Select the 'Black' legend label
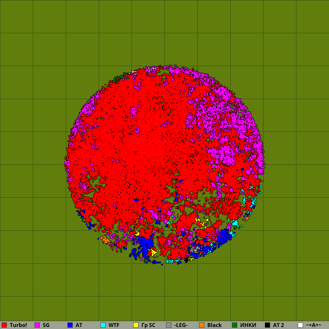This screenshot has height=329, width=329. tap(215, 325)
